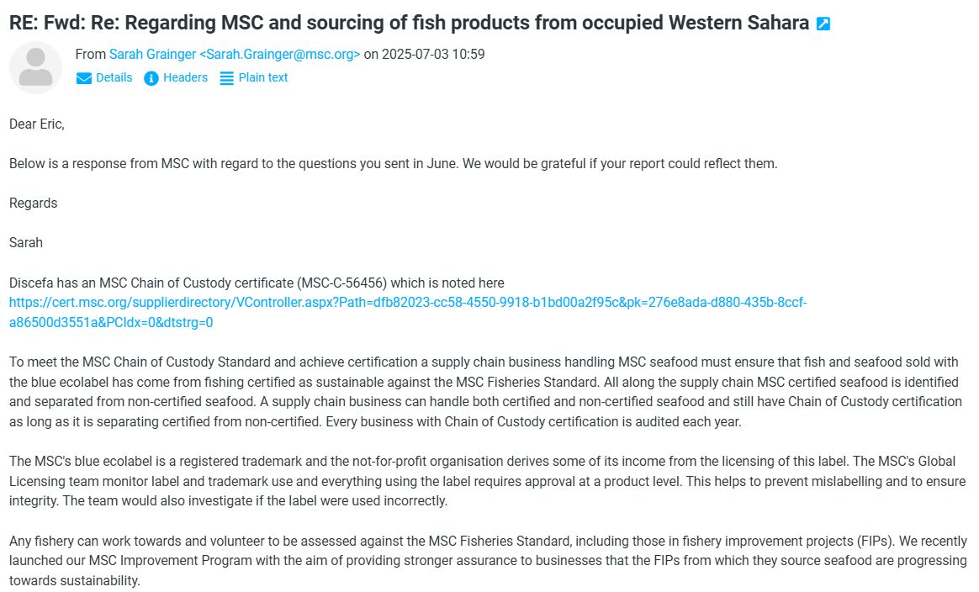The height and width of the screenshot is (592, 979).
Task: Click paragraph starting 'To meet the MSC'
Action: click(485, 392)
